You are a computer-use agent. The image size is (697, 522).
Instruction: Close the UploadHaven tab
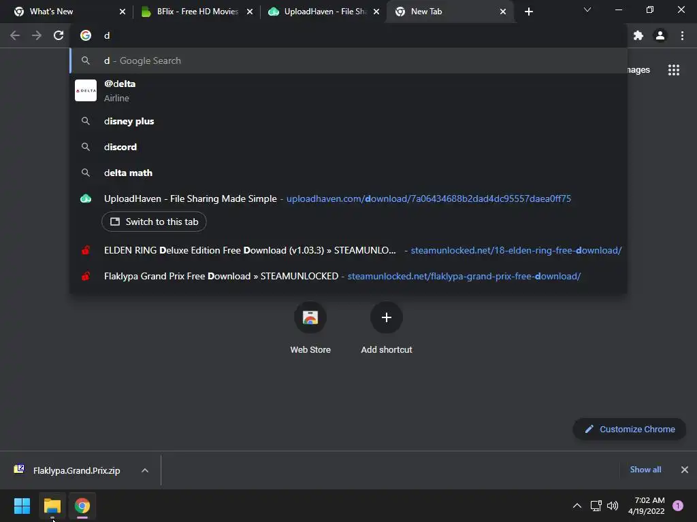click(x=376, y=12)
